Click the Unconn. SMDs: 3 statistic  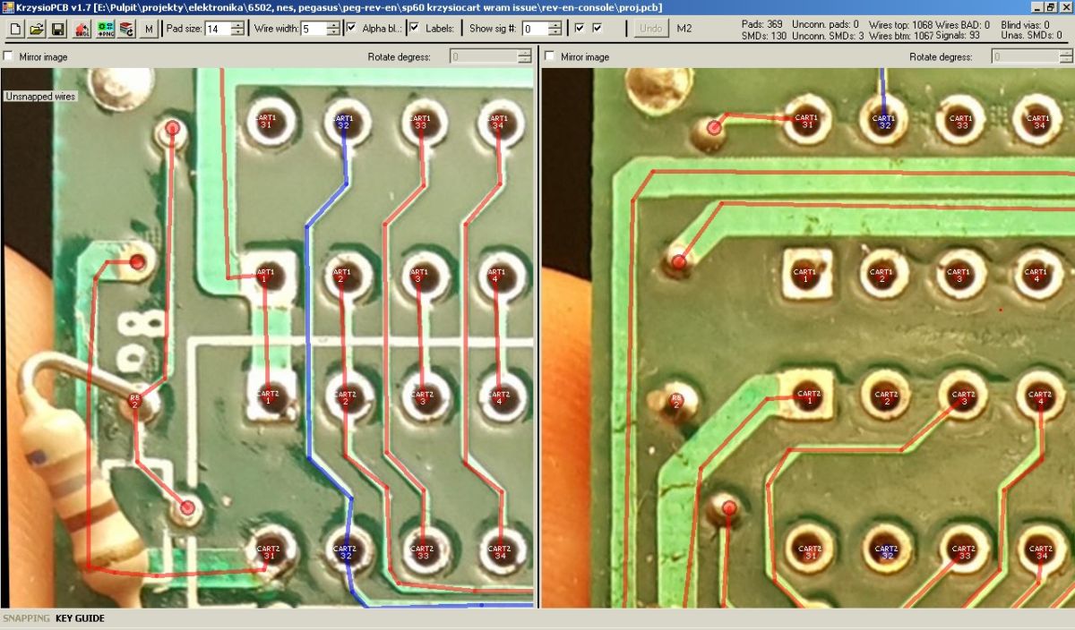click(828, 36)
